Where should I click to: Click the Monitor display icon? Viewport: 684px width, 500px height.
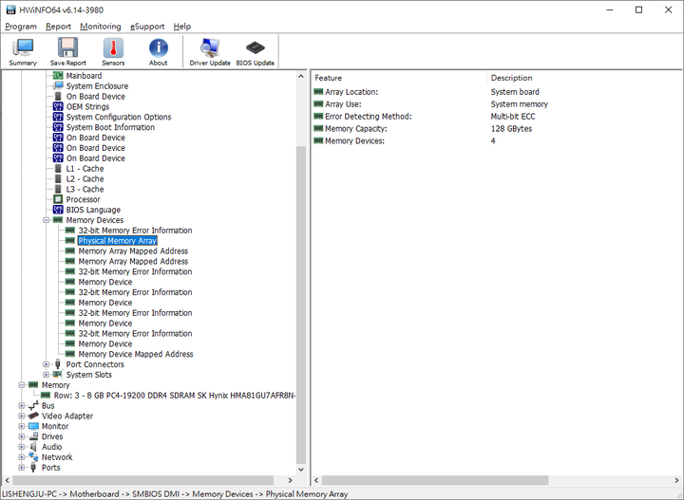(x=33, y=426)
